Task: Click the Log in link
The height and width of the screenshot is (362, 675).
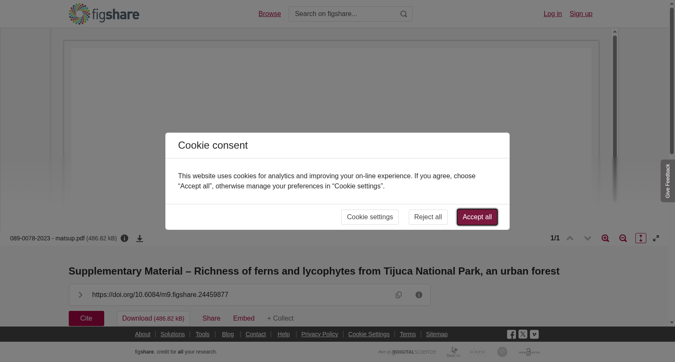Action: click(x=553, y=14)
